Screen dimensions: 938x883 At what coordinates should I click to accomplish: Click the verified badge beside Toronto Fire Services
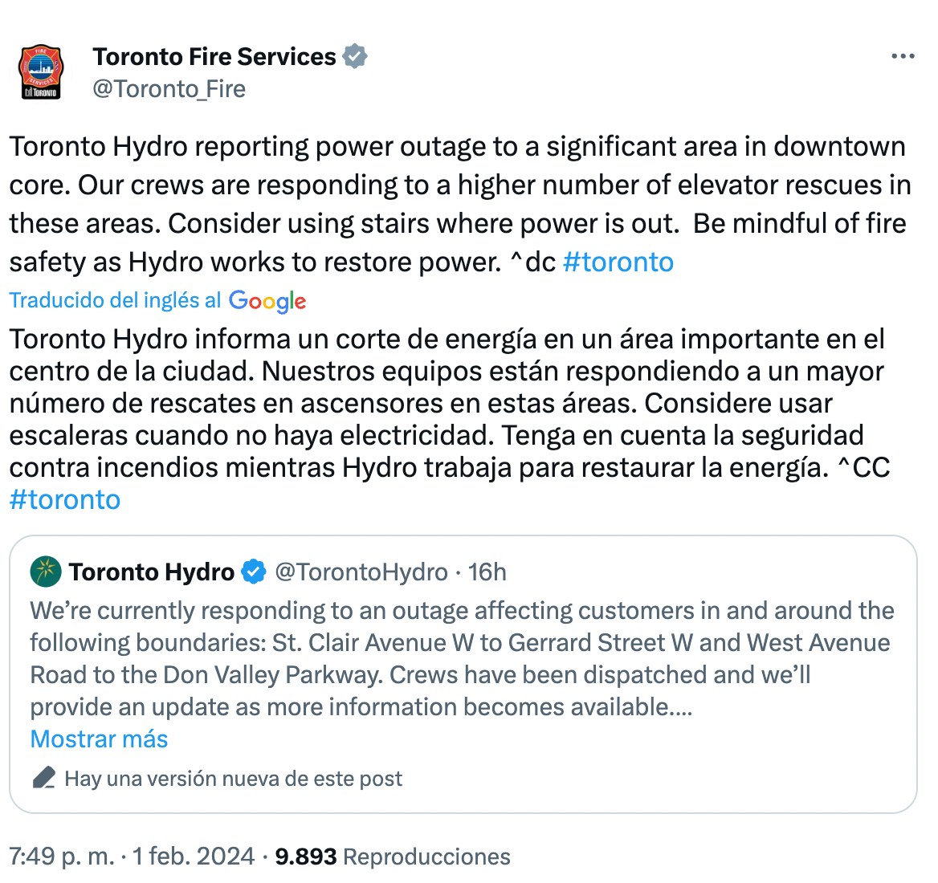pyautogui.click(x=354, y=57)
